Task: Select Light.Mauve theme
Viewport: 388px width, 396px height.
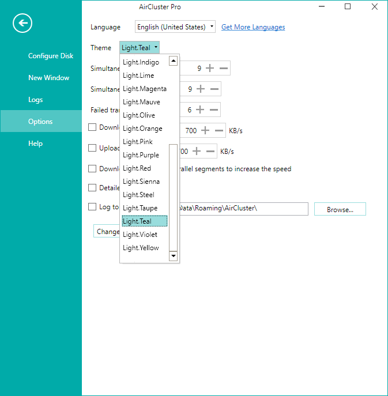Action: click(x=145, y=102)
